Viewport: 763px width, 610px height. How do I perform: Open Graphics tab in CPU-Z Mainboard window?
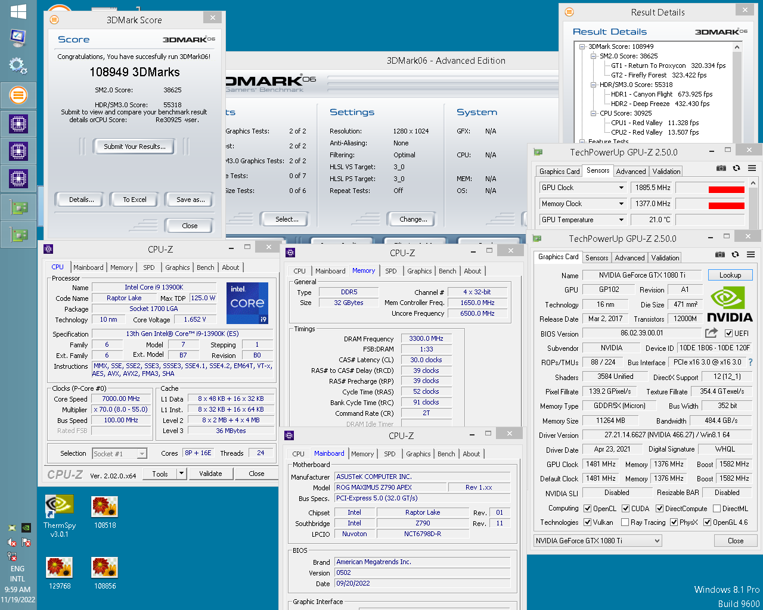pyautogui.click(x=418, y=454)
